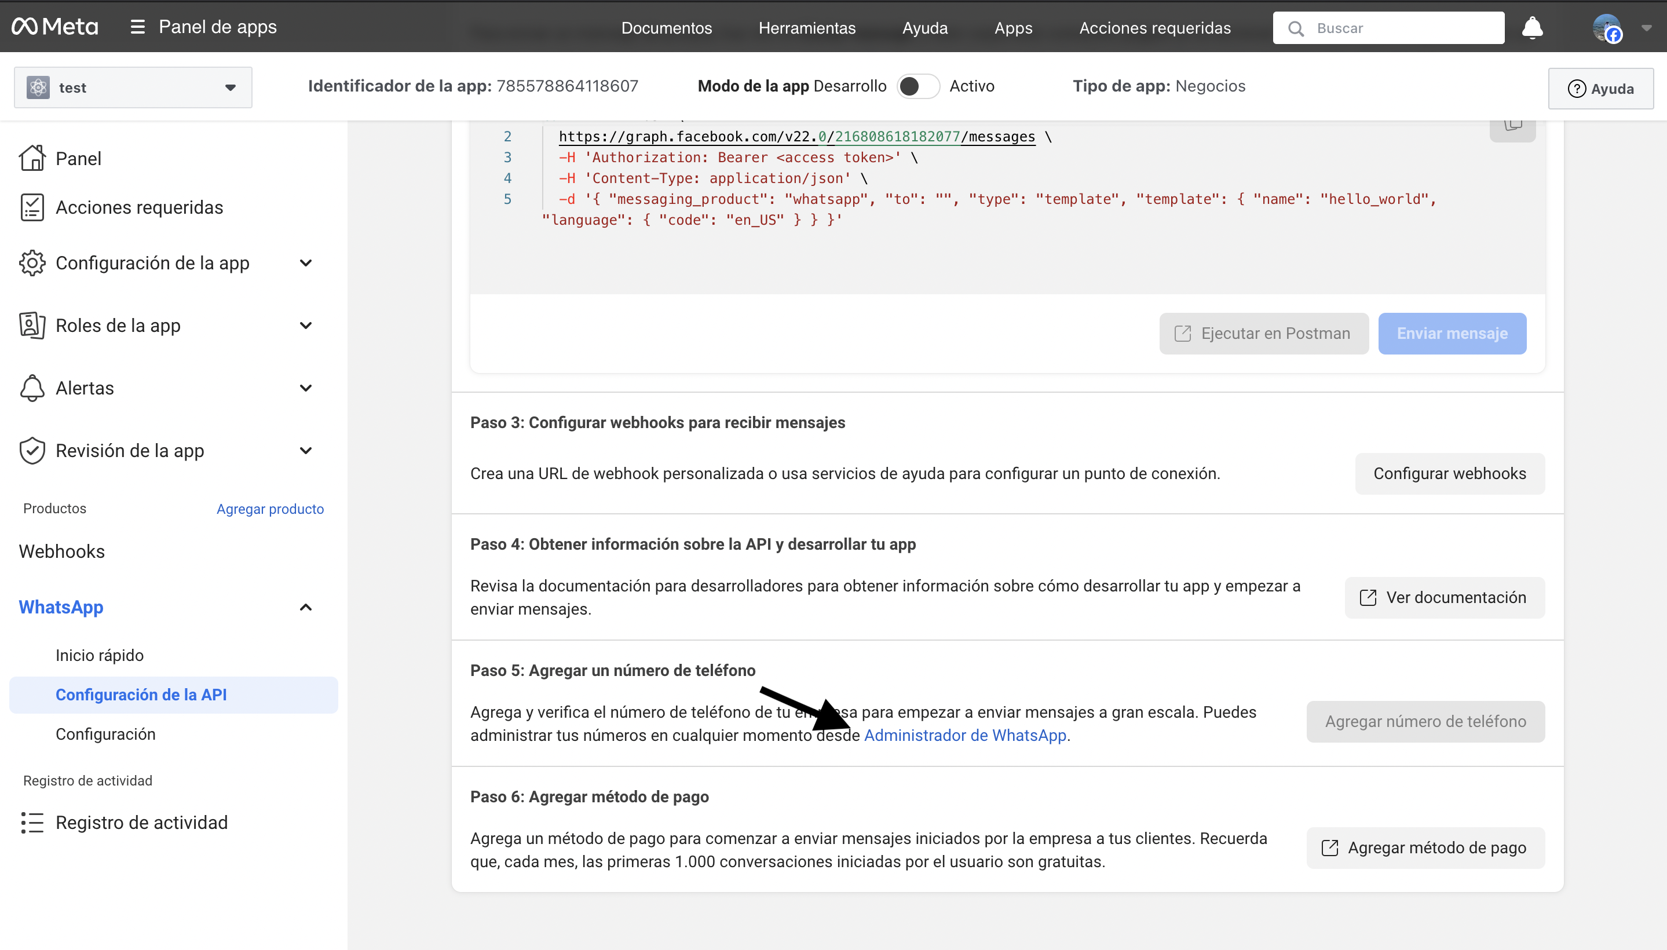1667x950 pixels.
Task: Collapse the WhatsApp section
Action: tap(305, 608)
